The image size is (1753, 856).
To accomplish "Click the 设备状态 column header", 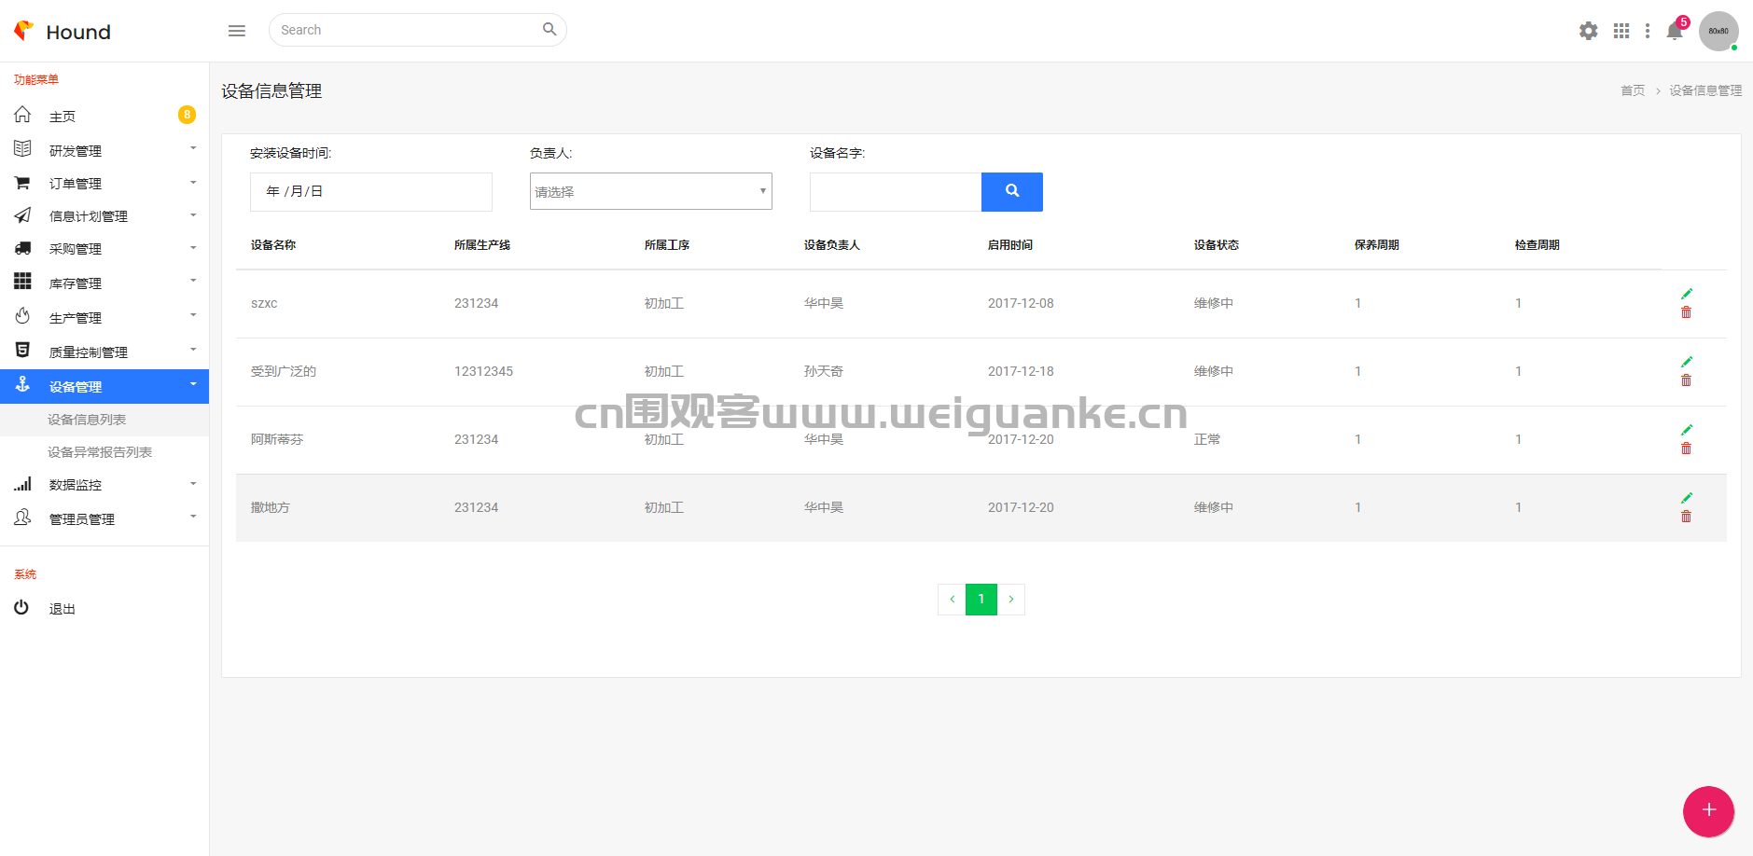I will 1217,245.
